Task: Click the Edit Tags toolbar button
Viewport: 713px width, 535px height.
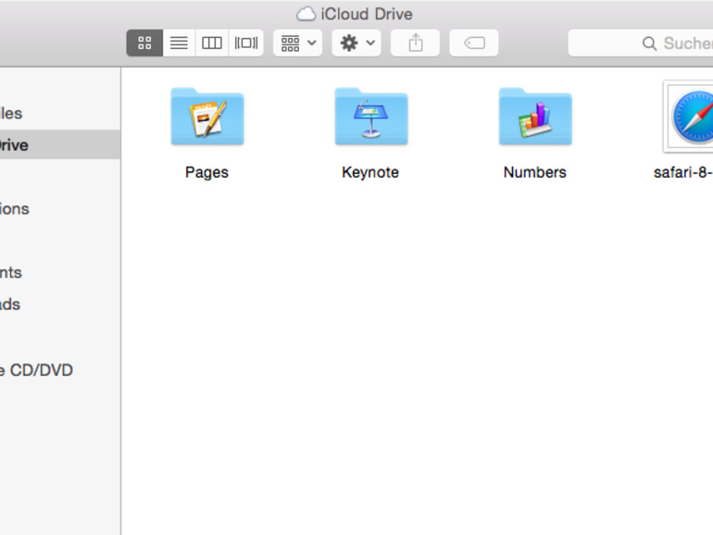Action: (x=474, y=44)
